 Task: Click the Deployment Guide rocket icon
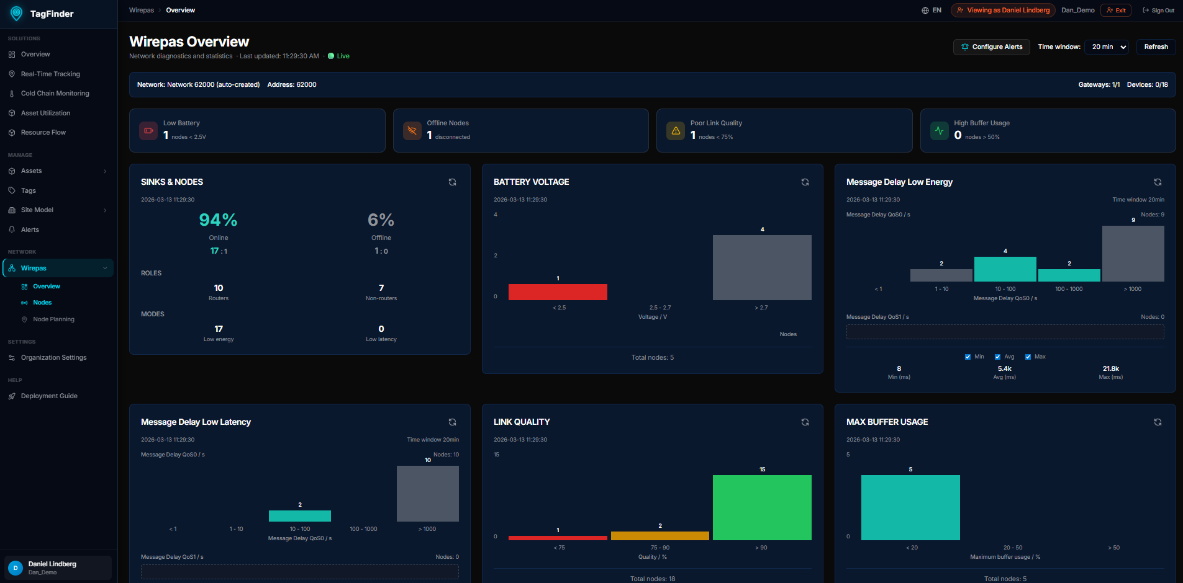(12, 396)
